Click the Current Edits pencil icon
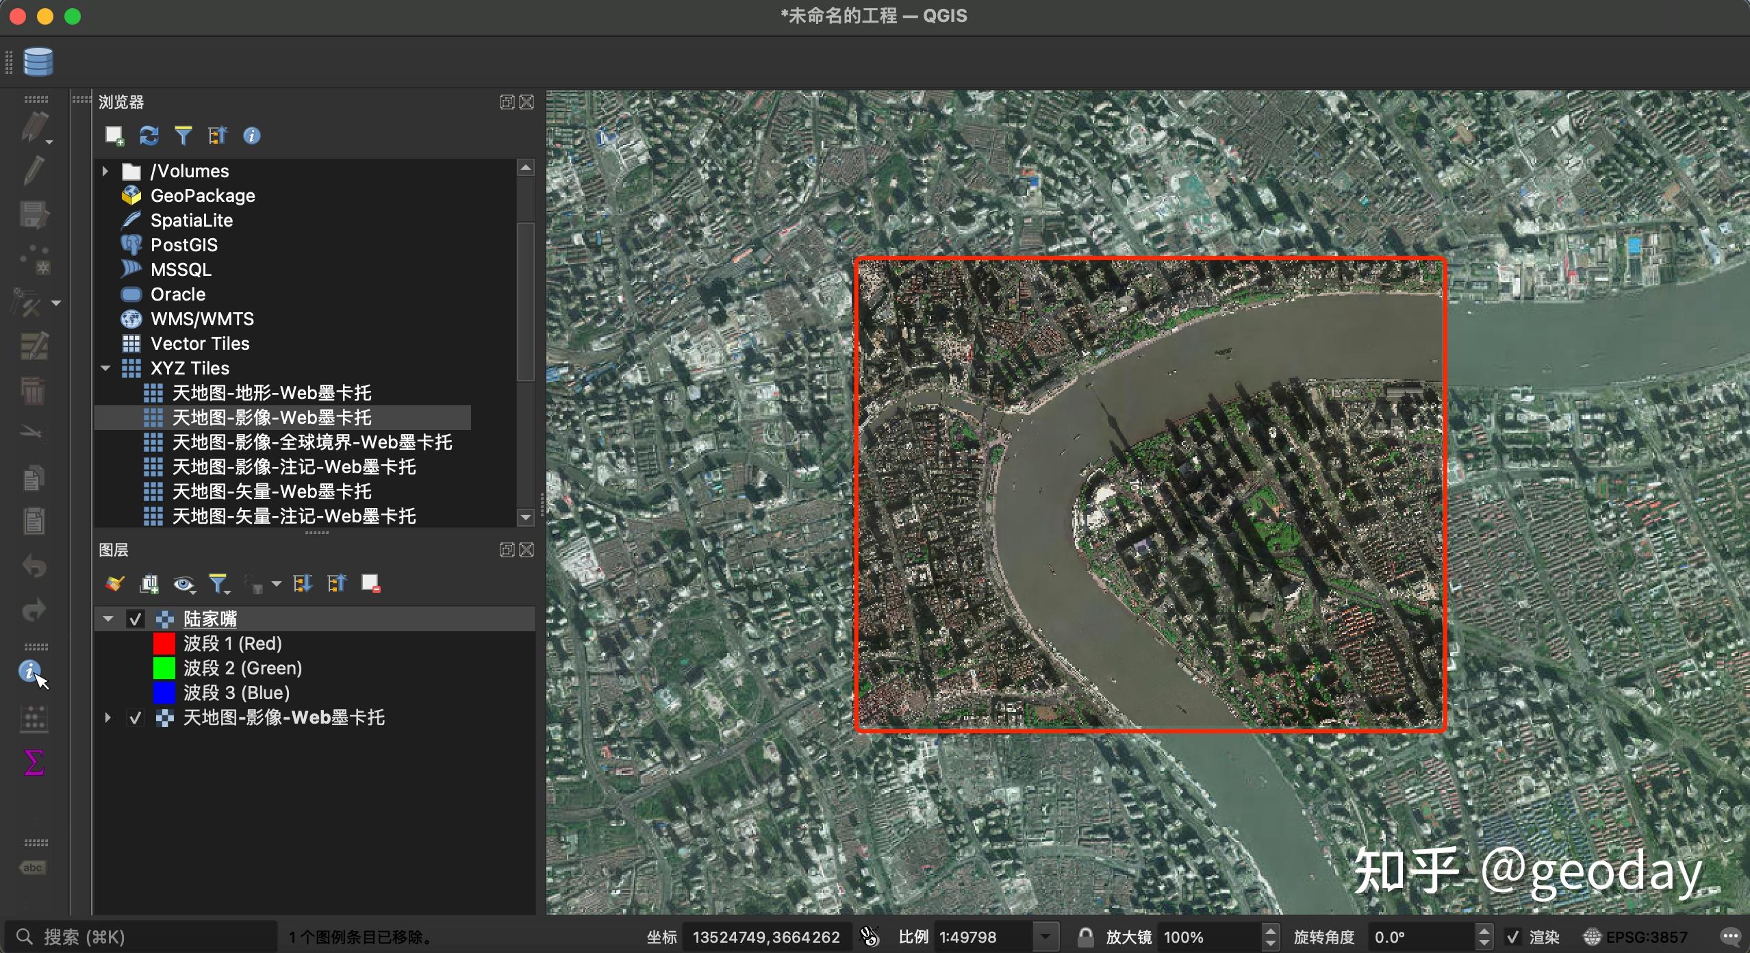This screenshot has width=1750, height=953. coord(33,127)
